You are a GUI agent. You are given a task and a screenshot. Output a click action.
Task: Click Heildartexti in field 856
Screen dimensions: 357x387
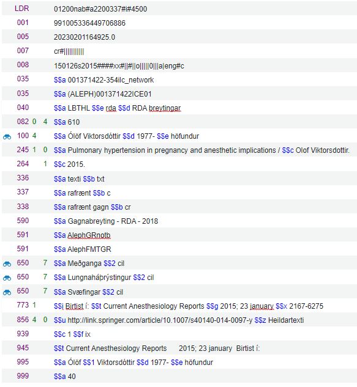(x=286, y=320)
